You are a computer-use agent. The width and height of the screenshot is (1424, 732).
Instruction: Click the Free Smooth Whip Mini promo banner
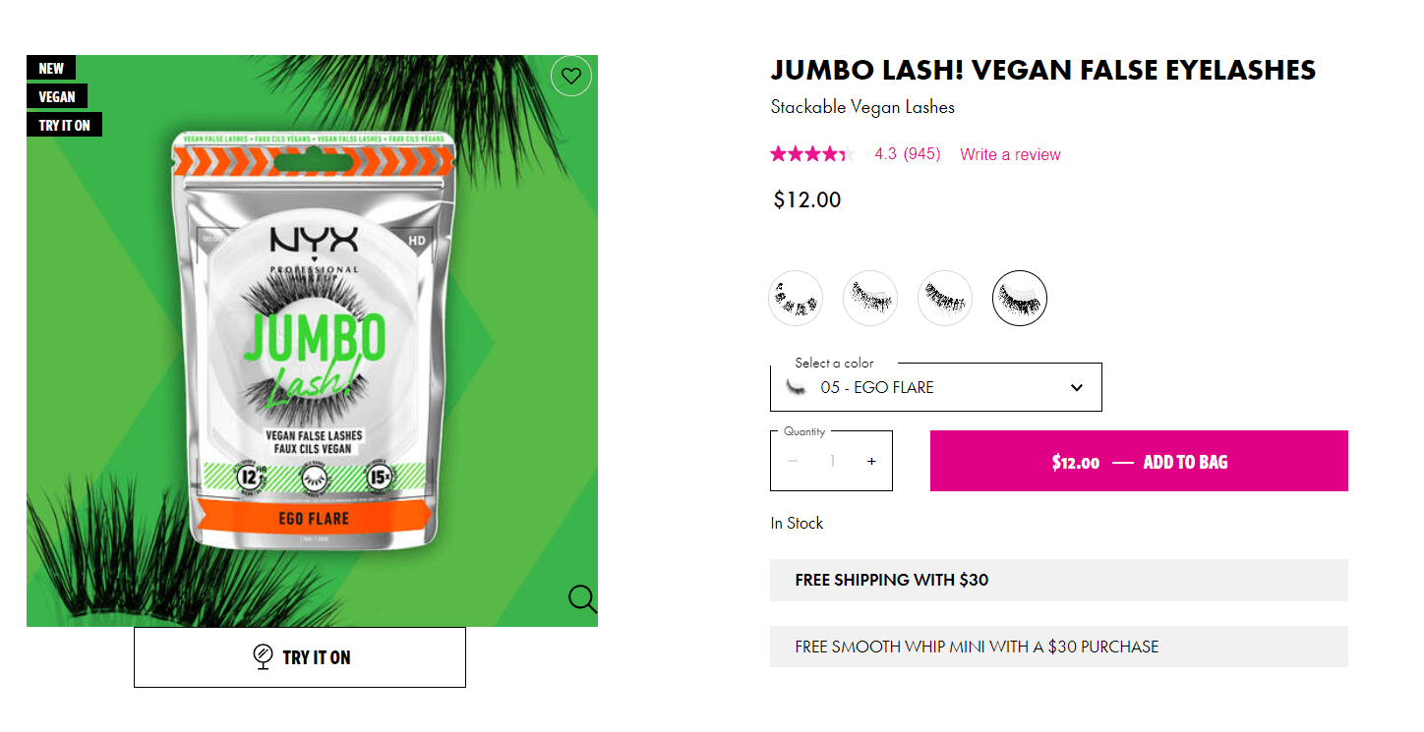tap(1059, 647)
